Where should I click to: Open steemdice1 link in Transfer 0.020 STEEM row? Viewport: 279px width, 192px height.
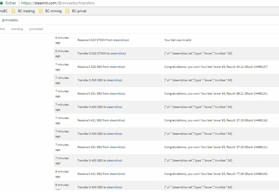pyautogui.click(x=118, y=54)
